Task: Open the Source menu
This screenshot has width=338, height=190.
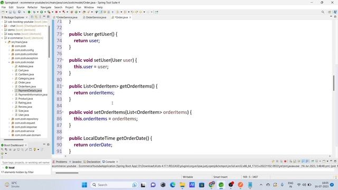Action: pos(20,7)
